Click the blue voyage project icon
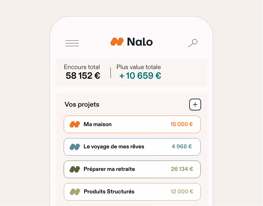Screen dimensions: 263x206 tap(75, 147)
